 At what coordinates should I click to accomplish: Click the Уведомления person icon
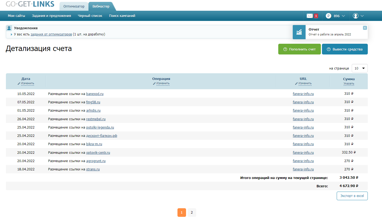(9, 28)
